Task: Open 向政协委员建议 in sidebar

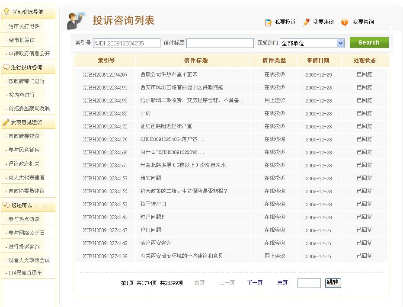Action: click(26, 191)
